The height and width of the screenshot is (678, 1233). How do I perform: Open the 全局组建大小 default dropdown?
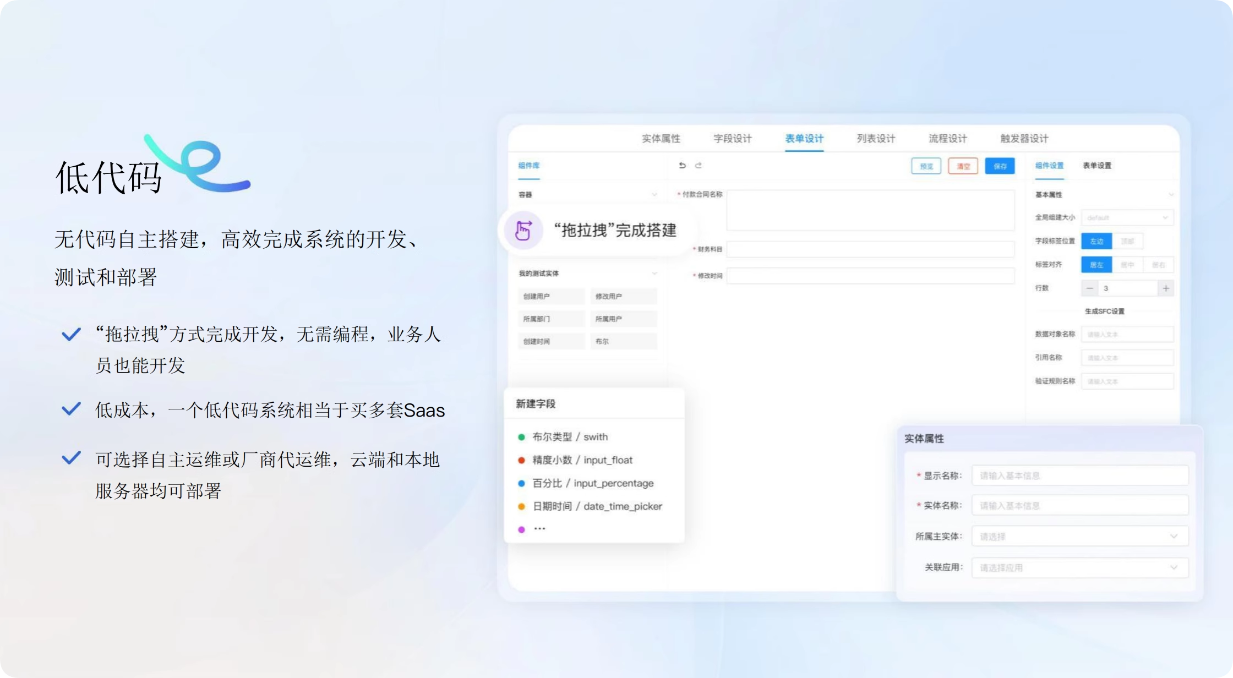tap(1127, 218)
